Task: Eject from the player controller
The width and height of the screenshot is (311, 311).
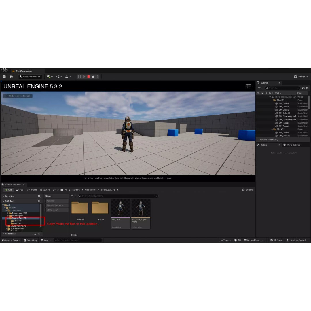Action: click(x=93, y=77)
